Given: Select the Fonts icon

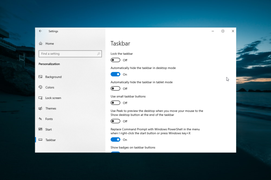Looking at the screenshot, I should [x=40, y=119].
